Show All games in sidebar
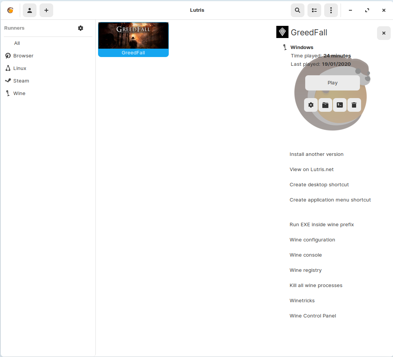 (17, 43)
